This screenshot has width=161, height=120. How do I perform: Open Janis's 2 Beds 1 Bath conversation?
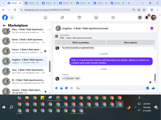(24, 71)
